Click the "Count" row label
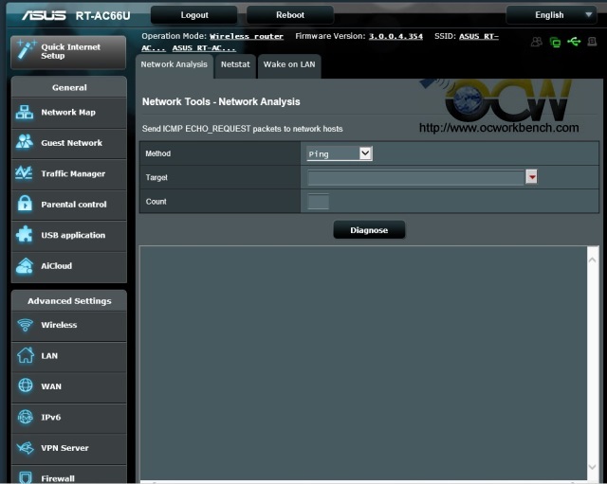 tap(156, 202)
